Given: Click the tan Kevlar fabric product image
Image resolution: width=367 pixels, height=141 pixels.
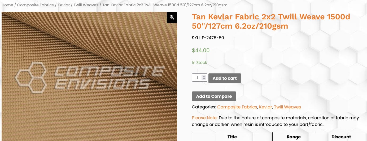Looking at the screenshot, I should (89, 77).
